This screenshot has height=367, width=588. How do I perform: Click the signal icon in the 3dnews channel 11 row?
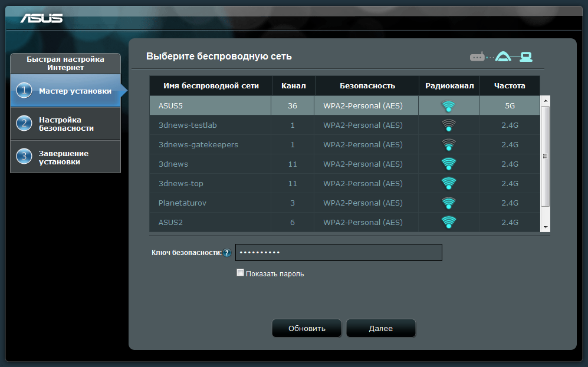click(x=448, y=164)
